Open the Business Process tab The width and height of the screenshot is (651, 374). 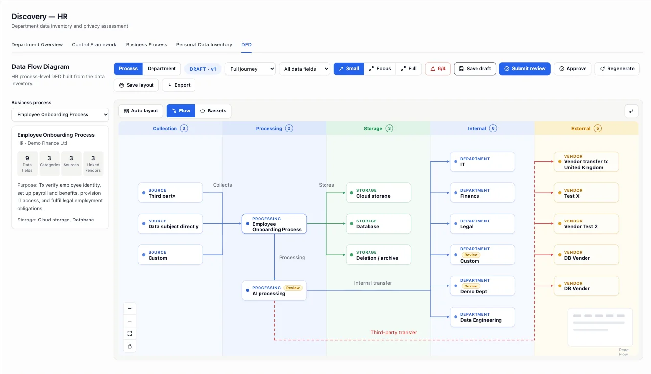(147, 44)
